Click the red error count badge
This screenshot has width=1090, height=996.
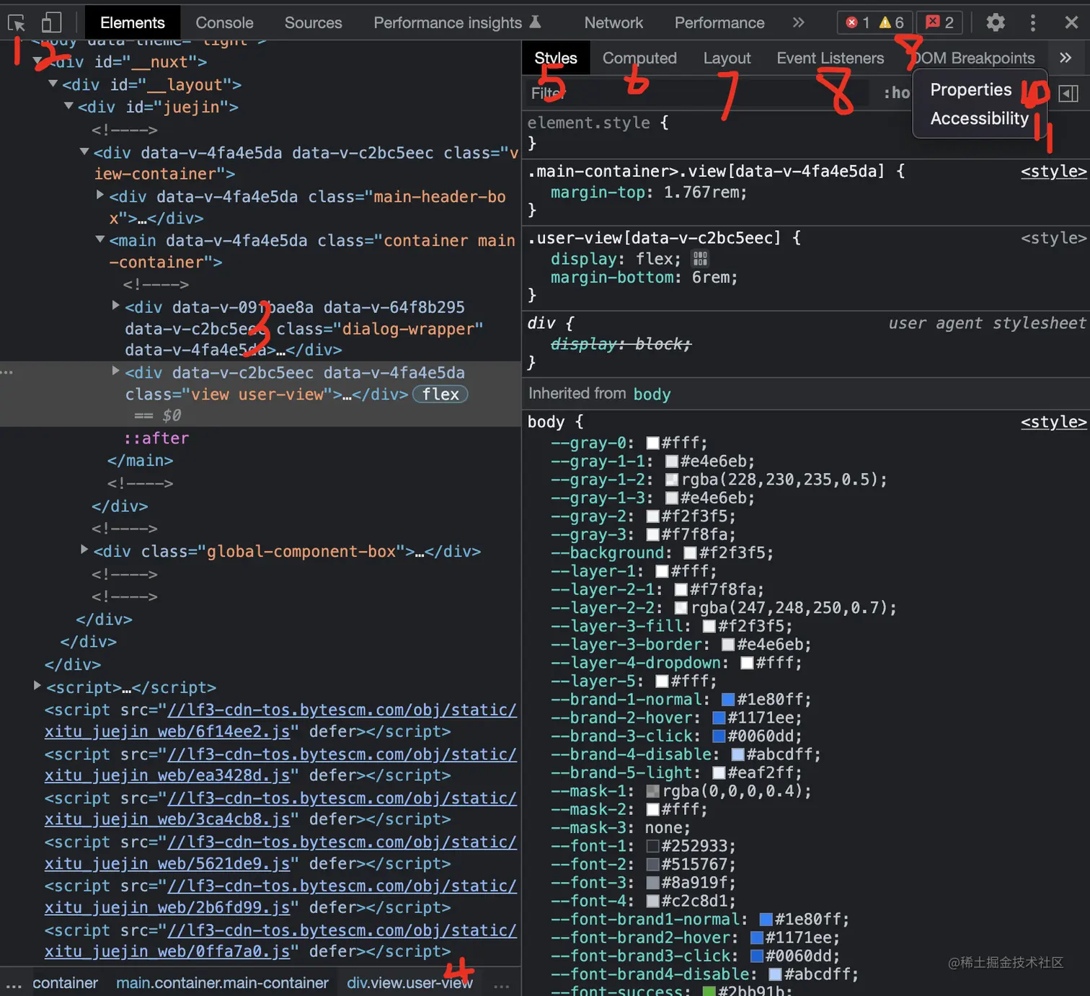pyautogui.click(x=858, y=22)
